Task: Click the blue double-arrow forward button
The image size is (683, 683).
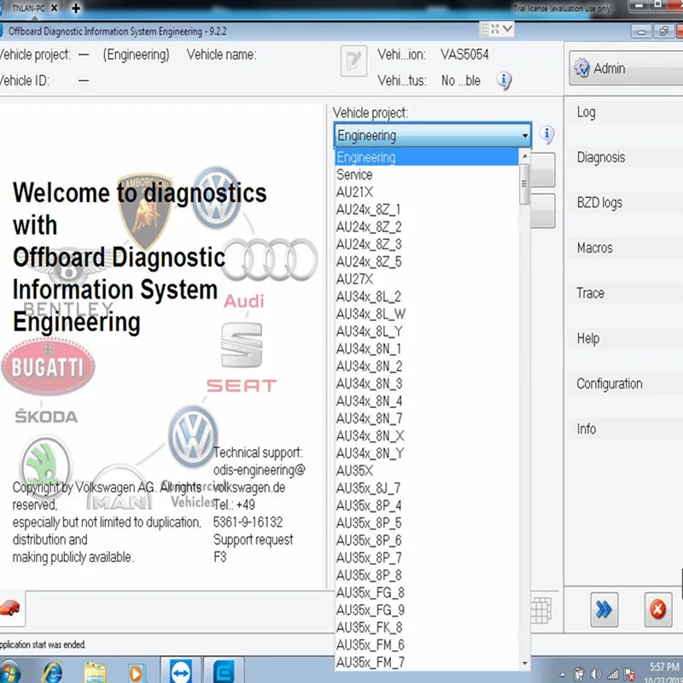Action: pos(604,610)
